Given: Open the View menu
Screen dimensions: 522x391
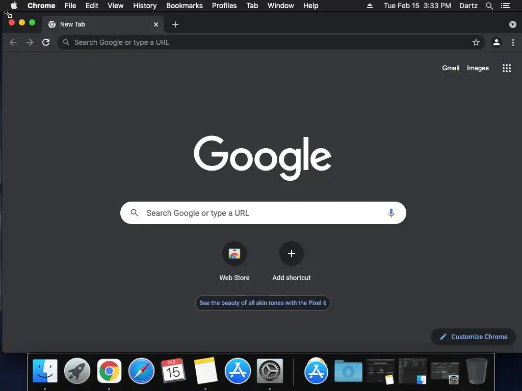Looking at the screenshot, I should pos(116,6).
